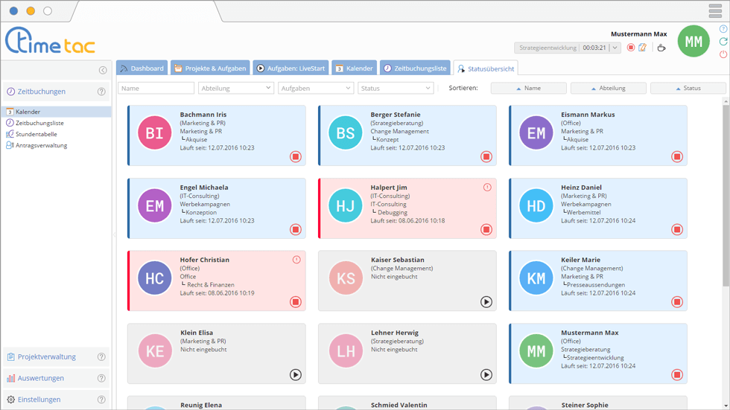Click the red power logout icon

[723, 54]
